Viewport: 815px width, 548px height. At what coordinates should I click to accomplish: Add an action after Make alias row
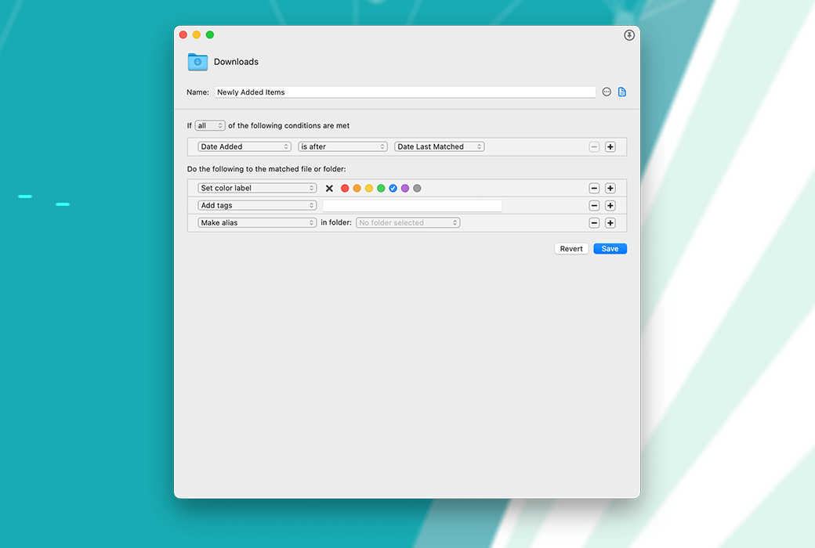click(x=610, y=223)
